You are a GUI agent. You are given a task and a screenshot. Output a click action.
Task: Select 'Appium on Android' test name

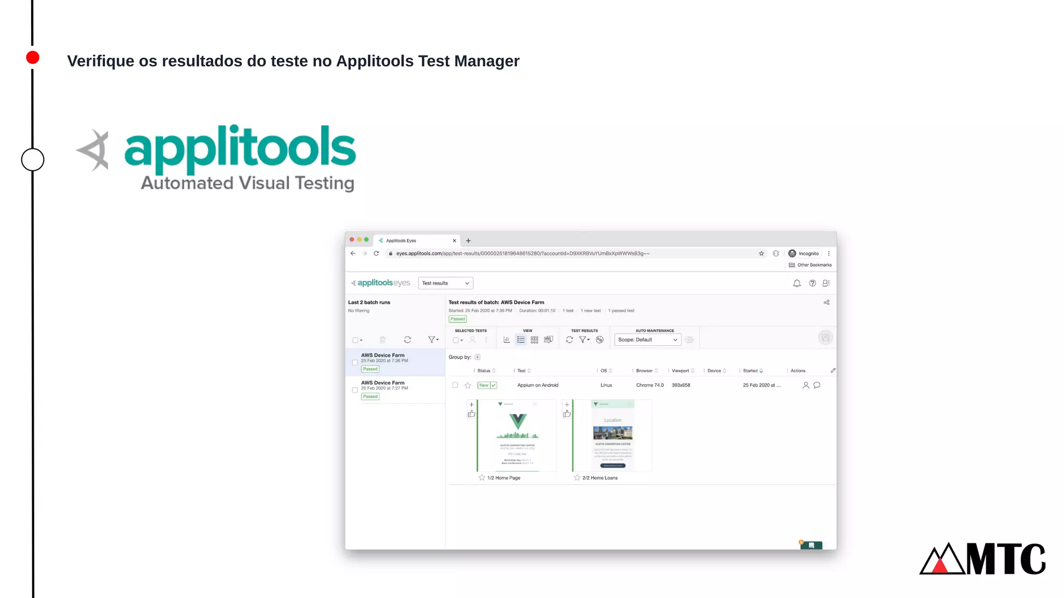coord(538,385)
